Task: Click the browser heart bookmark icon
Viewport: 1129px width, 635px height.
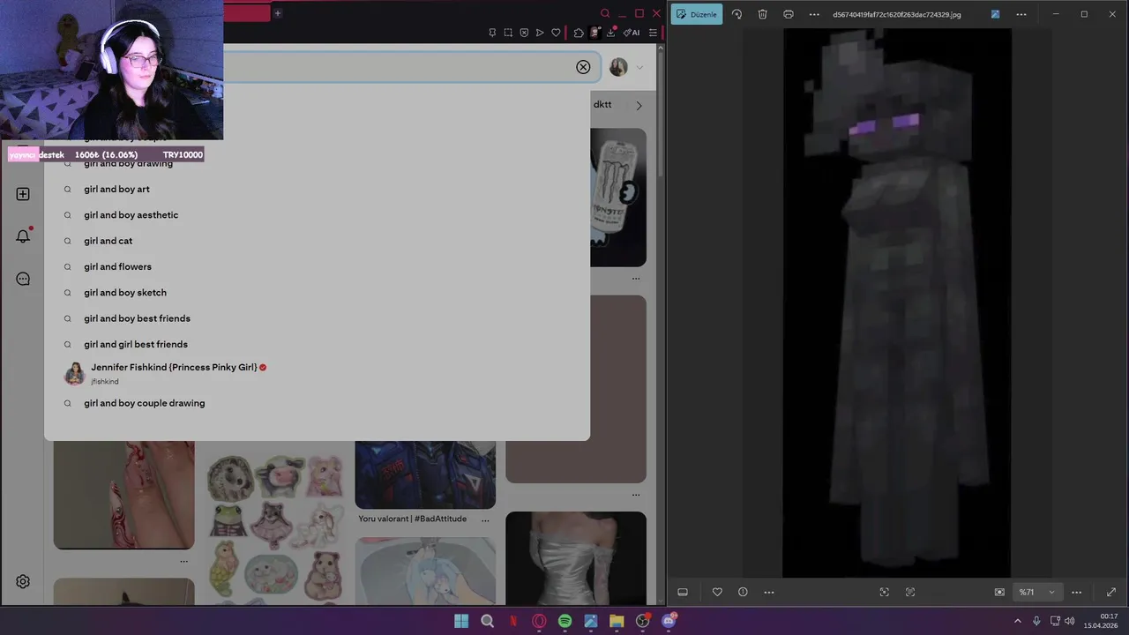Action: coord(556,33)
